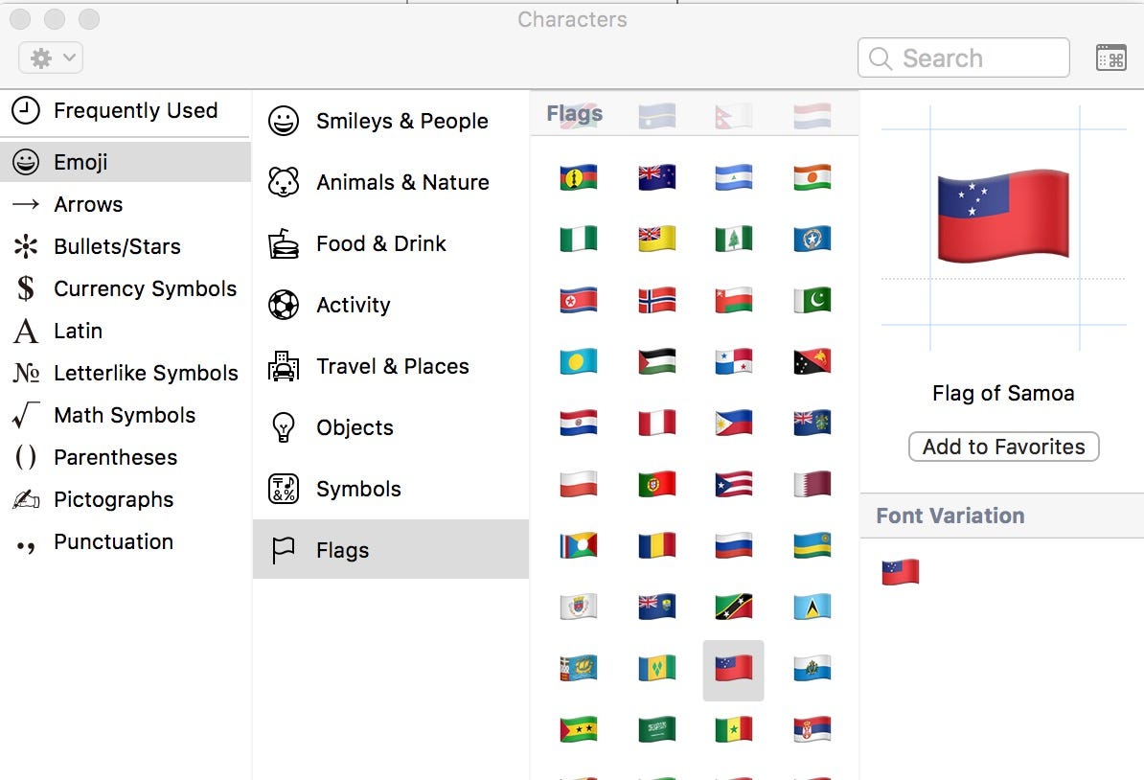Image resolution: width=1144 pixels, height=780 pixels.
Task: Pick the Portugal flag emoji
Action: (x=657, y=484)
